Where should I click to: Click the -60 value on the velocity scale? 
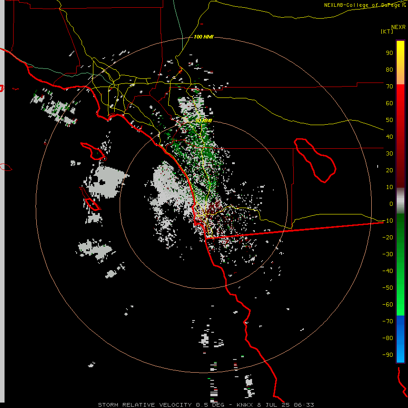(x=388, y=305)
